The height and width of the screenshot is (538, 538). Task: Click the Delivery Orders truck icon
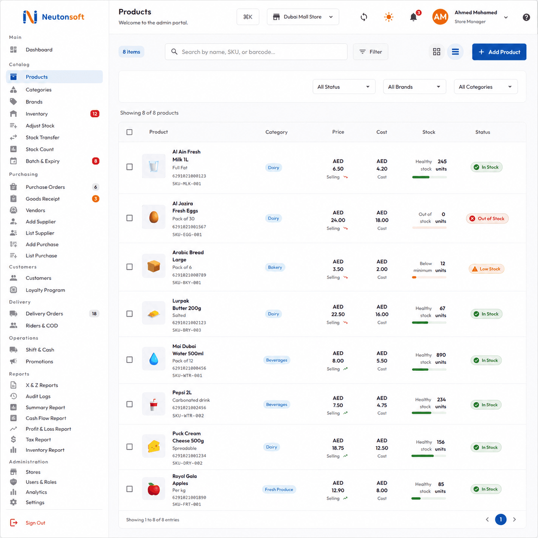14,314
